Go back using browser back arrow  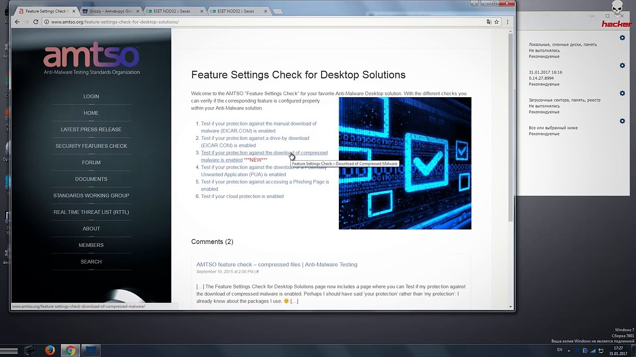[17, 22]
